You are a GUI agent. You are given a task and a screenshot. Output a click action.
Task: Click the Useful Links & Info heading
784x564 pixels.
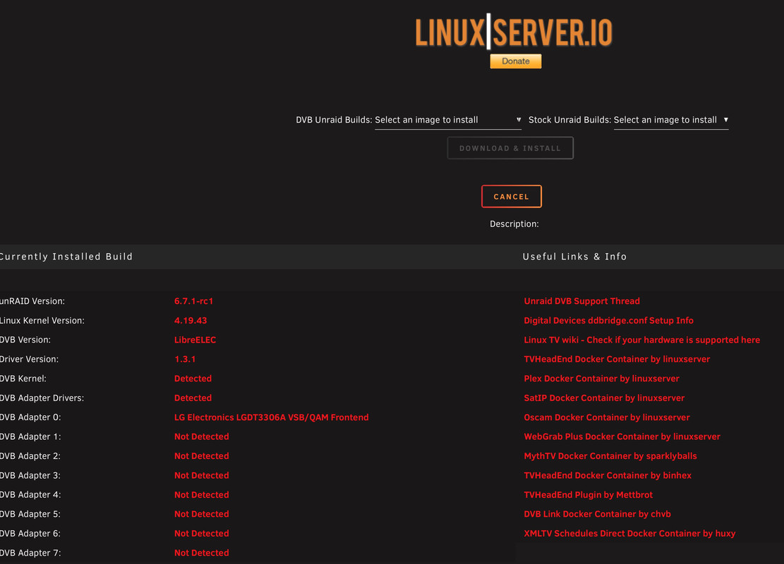pyautogui.click(x=574, y=257)
